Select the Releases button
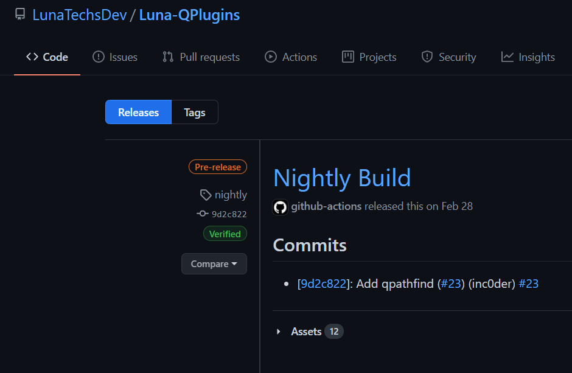This screenshot has width=572, height=373. [x=138, y=113]
